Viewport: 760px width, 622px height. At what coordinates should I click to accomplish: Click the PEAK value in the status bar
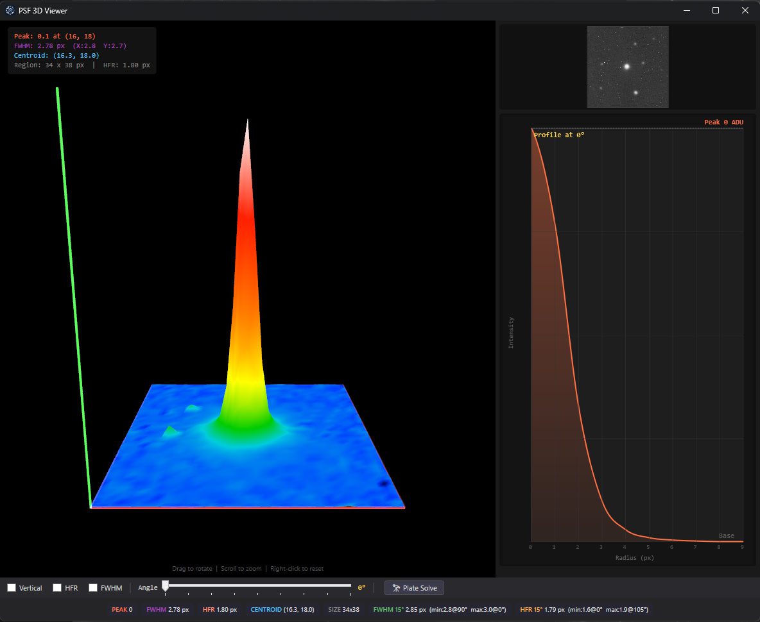click(x=122, y=610)
